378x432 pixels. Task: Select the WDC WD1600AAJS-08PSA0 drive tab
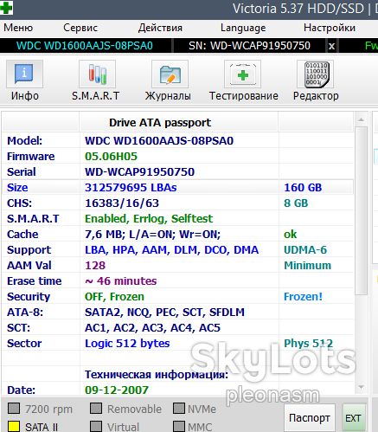coord(85,46)
